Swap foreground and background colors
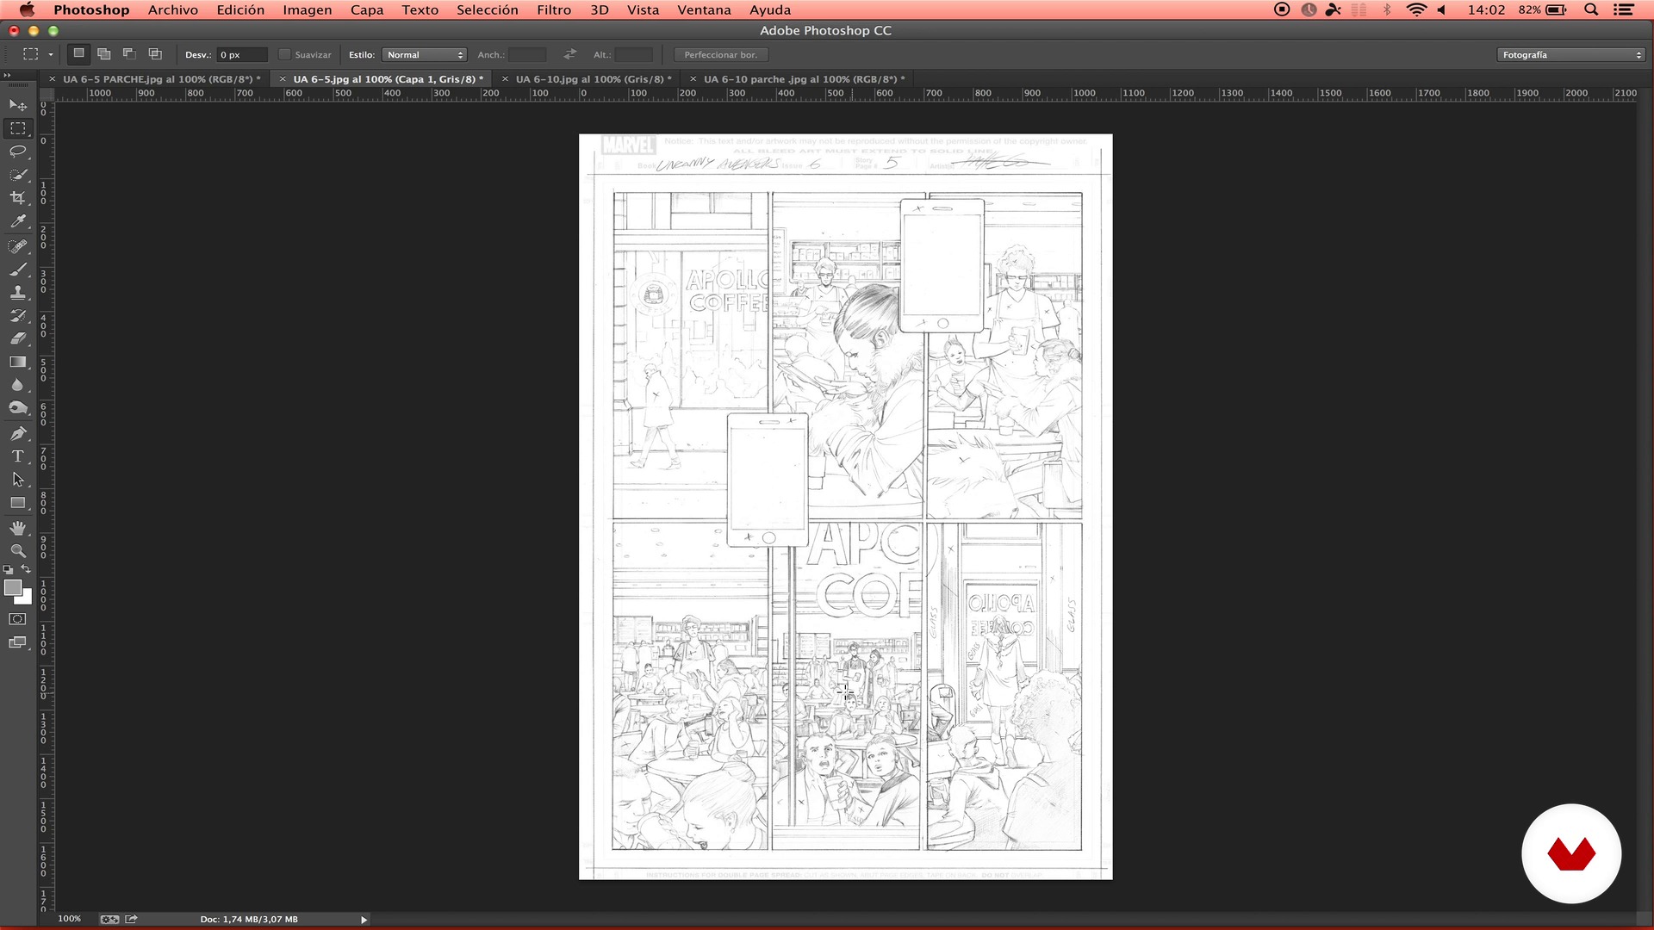This screenshot has height=930, width=1654. click(x=26, y=569)
